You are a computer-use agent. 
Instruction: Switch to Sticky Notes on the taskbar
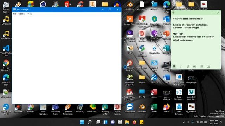(142, 122)
